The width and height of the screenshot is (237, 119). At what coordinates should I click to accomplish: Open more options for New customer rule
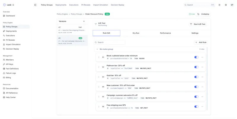(x=202, y=87)
